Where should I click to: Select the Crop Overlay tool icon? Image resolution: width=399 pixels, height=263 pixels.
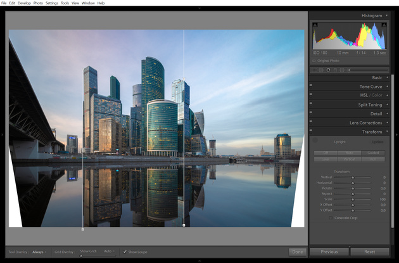[314, 70]
